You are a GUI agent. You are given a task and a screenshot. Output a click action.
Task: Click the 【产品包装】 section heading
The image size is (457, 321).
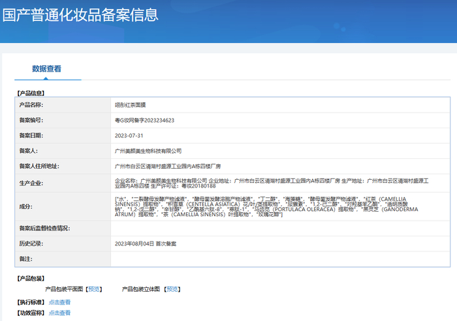point(31,279)
